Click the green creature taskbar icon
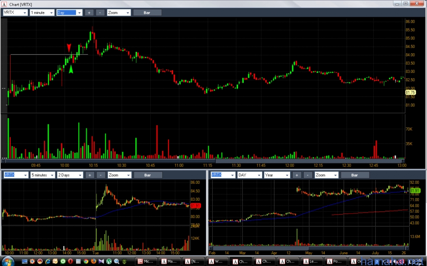Screen dimensions: 427x266 tap(124, 262)
